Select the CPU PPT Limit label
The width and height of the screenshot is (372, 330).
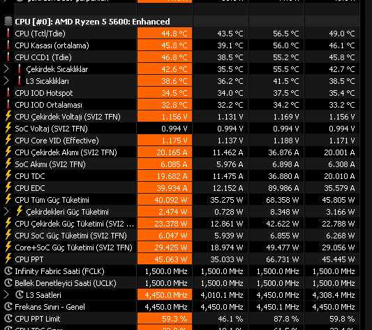(x=37, y=319)
